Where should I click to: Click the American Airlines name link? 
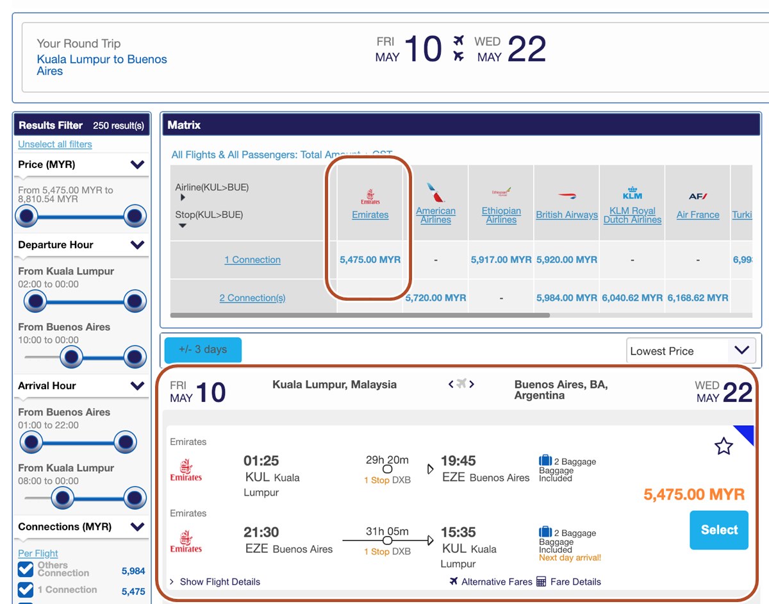pos(436,215)
